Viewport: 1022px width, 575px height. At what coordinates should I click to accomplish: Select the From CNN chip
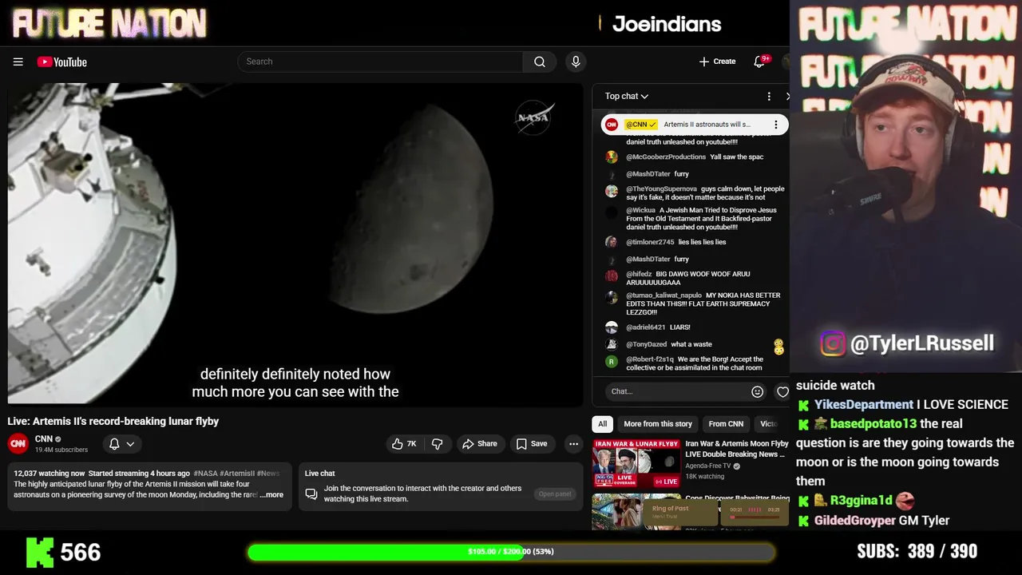726,424
